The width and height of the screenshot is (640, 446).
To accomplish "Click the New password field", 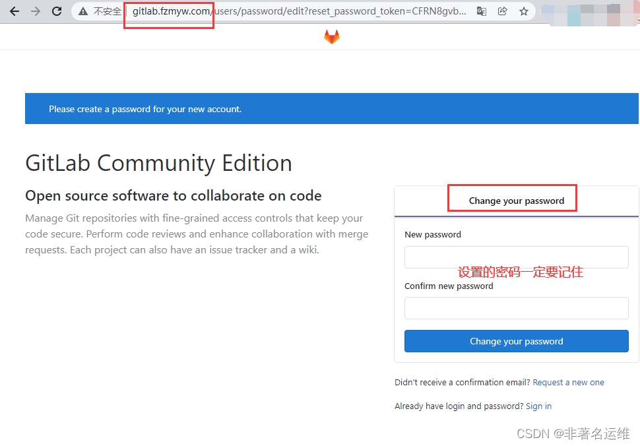I will pos(517,257).
